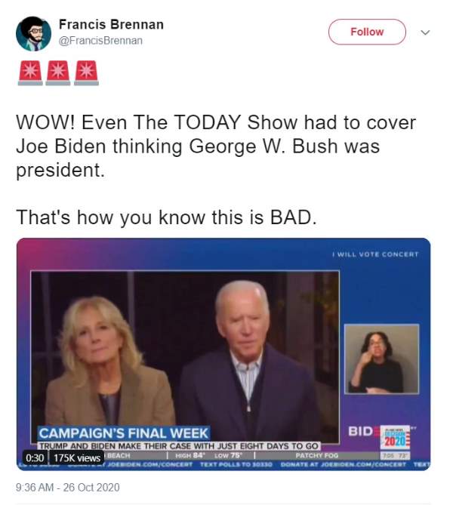
Task: Click the I WILL VOTE CONCERT caption
Action: [x=376, y=254]
